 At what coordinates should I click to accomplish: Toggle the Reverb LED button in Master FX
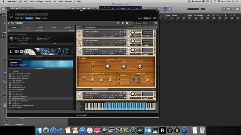pos(119,75)
